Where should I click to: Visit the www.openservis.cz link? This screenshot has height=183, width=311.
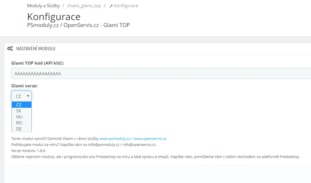(150, 138)
